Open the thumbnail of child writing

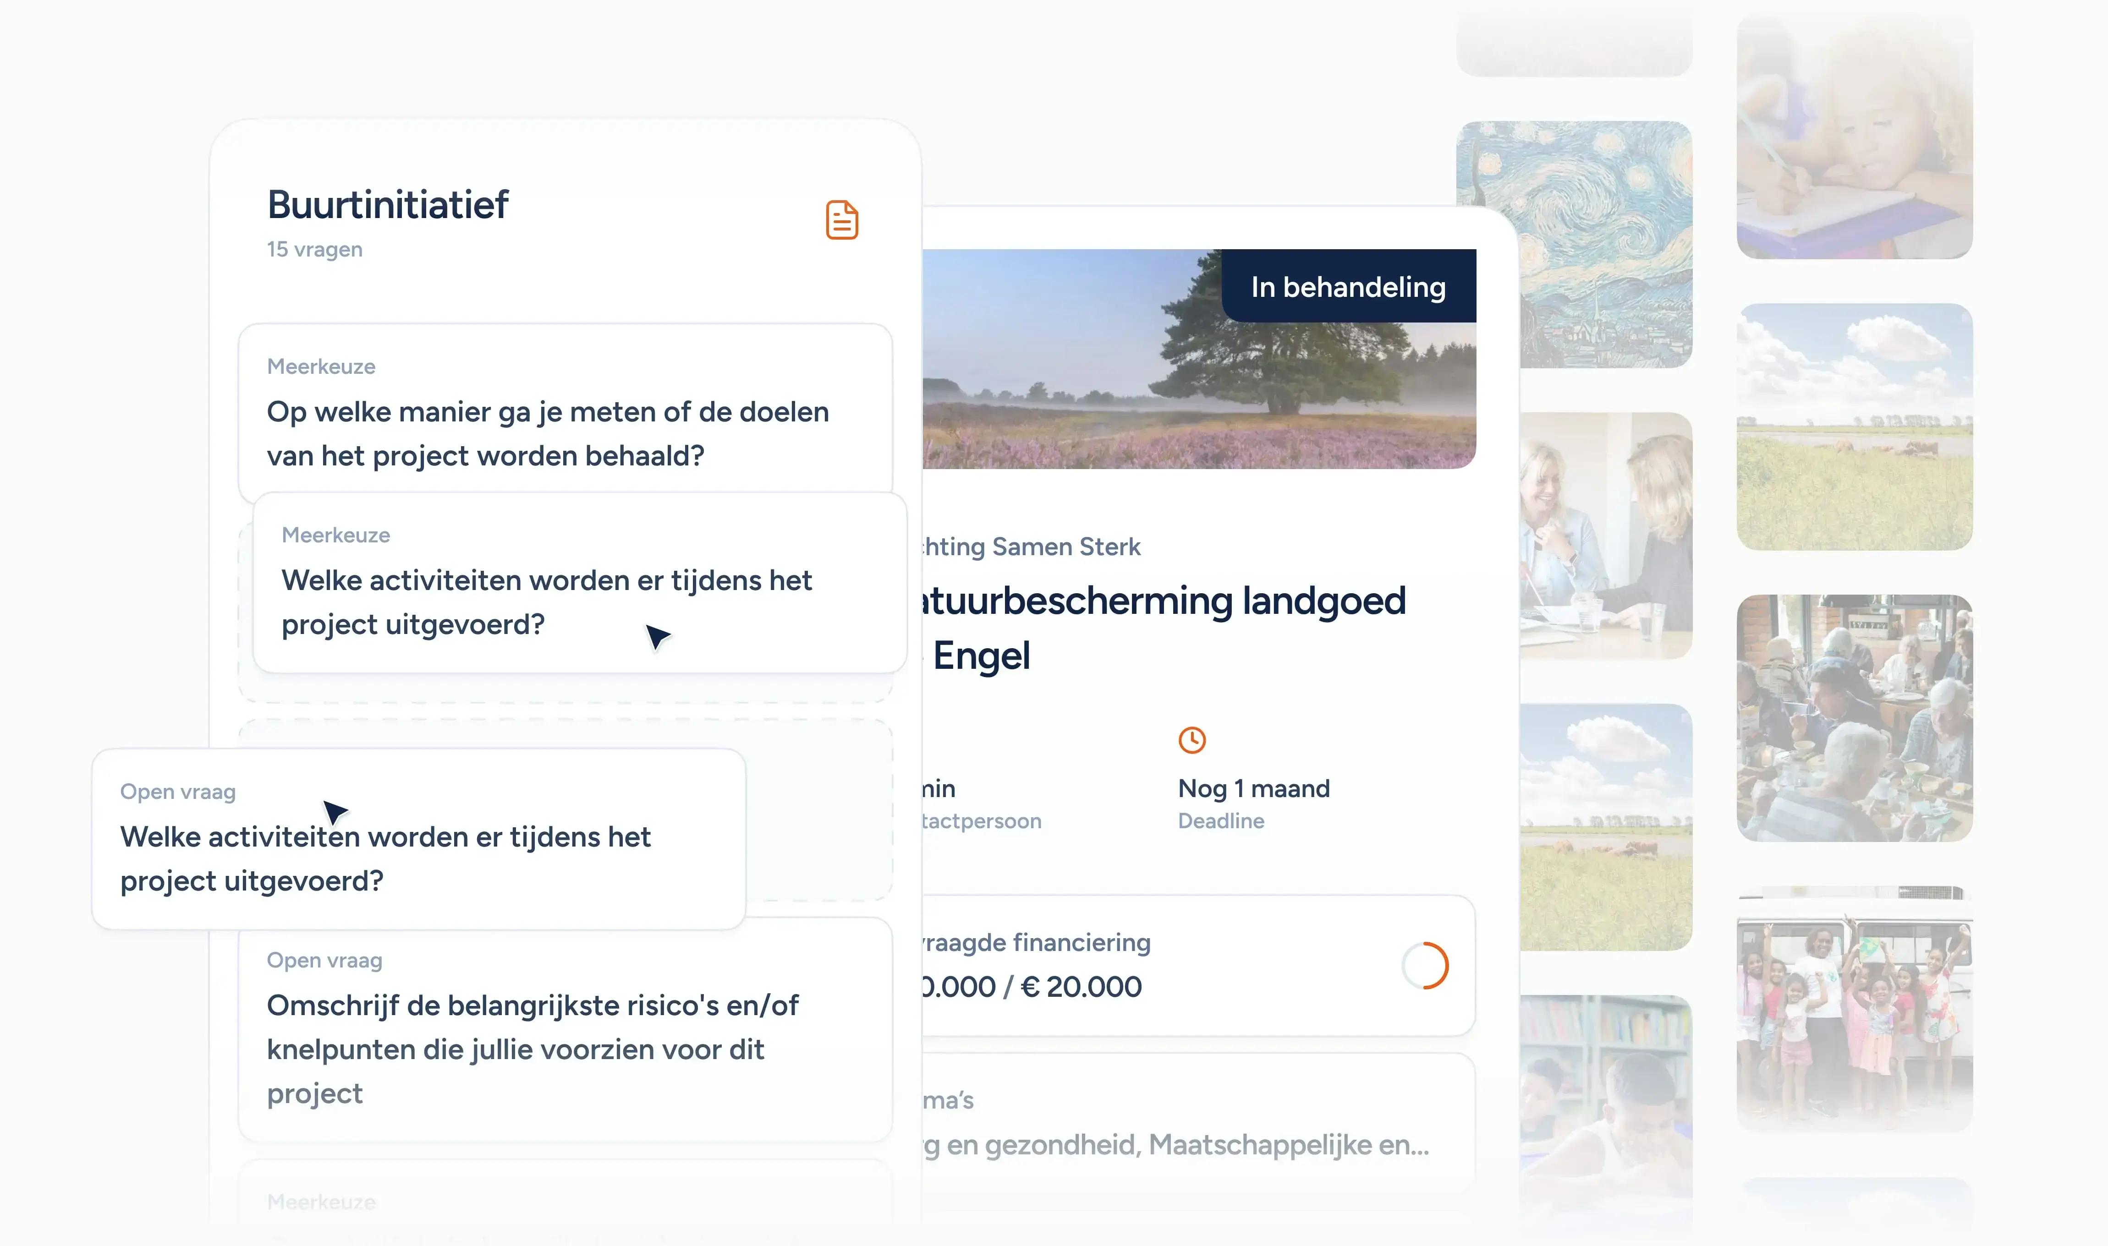1855,136
